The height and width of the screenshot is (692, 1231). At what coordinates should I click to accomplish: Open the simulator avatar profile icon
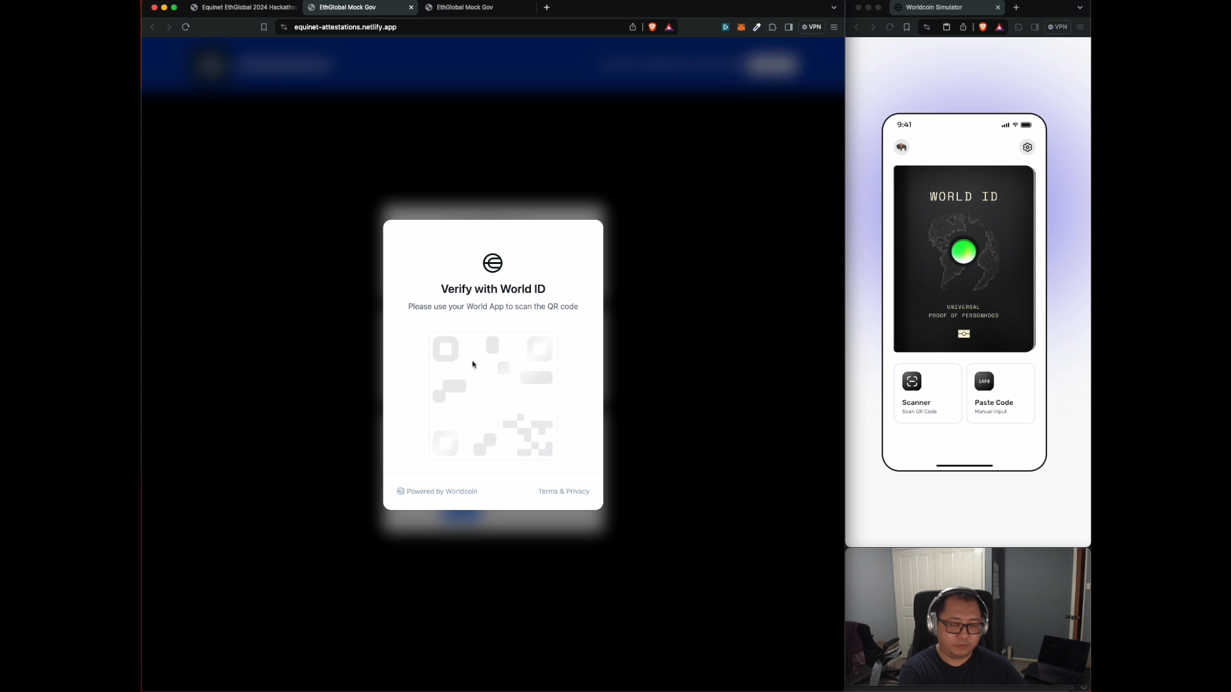[x=901, y=147]
